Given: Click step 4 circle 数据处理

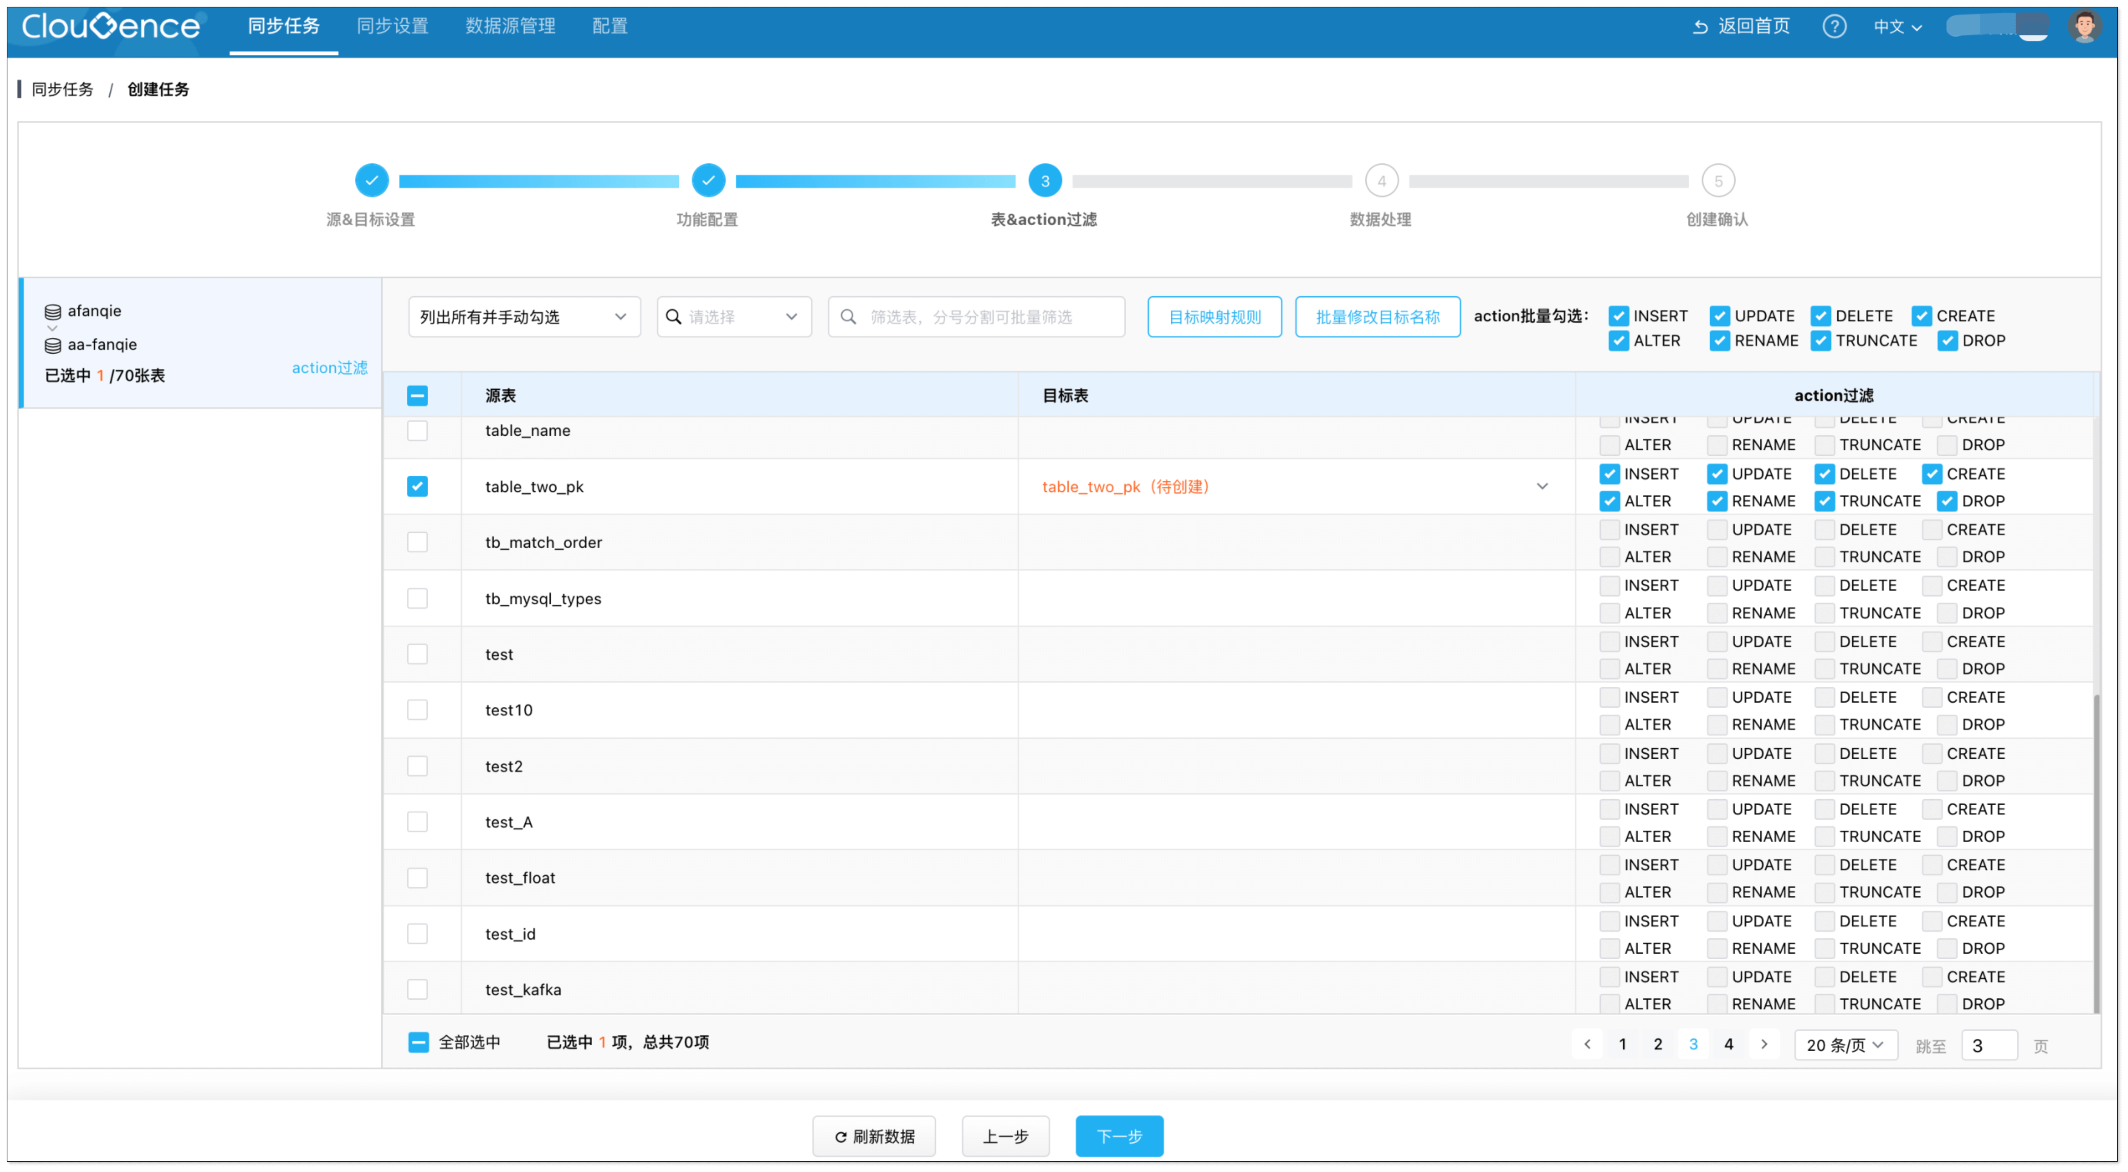Looking at the screenshot, I should pos(1381,181).
